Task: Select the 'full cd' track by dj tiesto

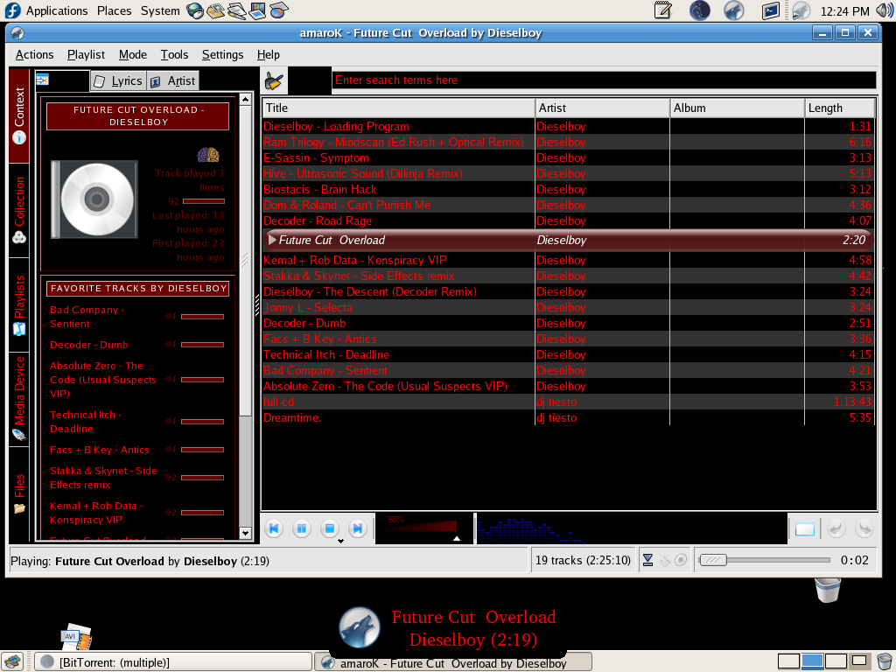Action: click(x=569, y=402)
